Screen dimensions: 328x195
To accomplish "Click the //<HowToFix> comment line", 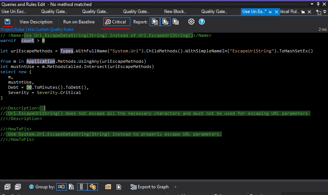I will 16,129.
